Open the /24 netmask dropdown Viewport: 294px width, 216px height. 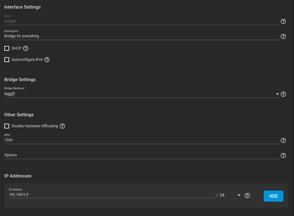click(x=239, y=196)
